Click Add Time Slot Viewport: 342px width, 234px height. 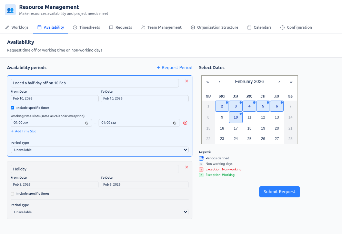[23, 131]
